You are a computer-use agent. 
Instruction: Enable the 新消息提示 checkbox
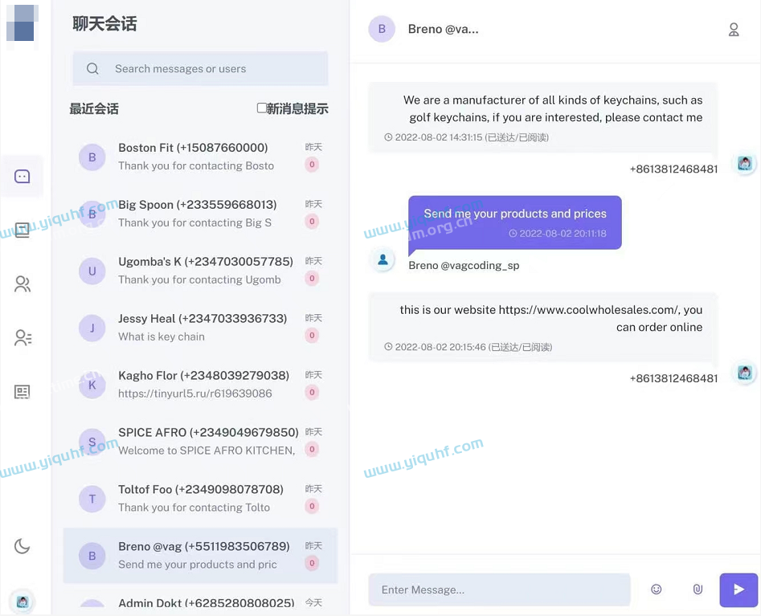(x=262, y=108)
